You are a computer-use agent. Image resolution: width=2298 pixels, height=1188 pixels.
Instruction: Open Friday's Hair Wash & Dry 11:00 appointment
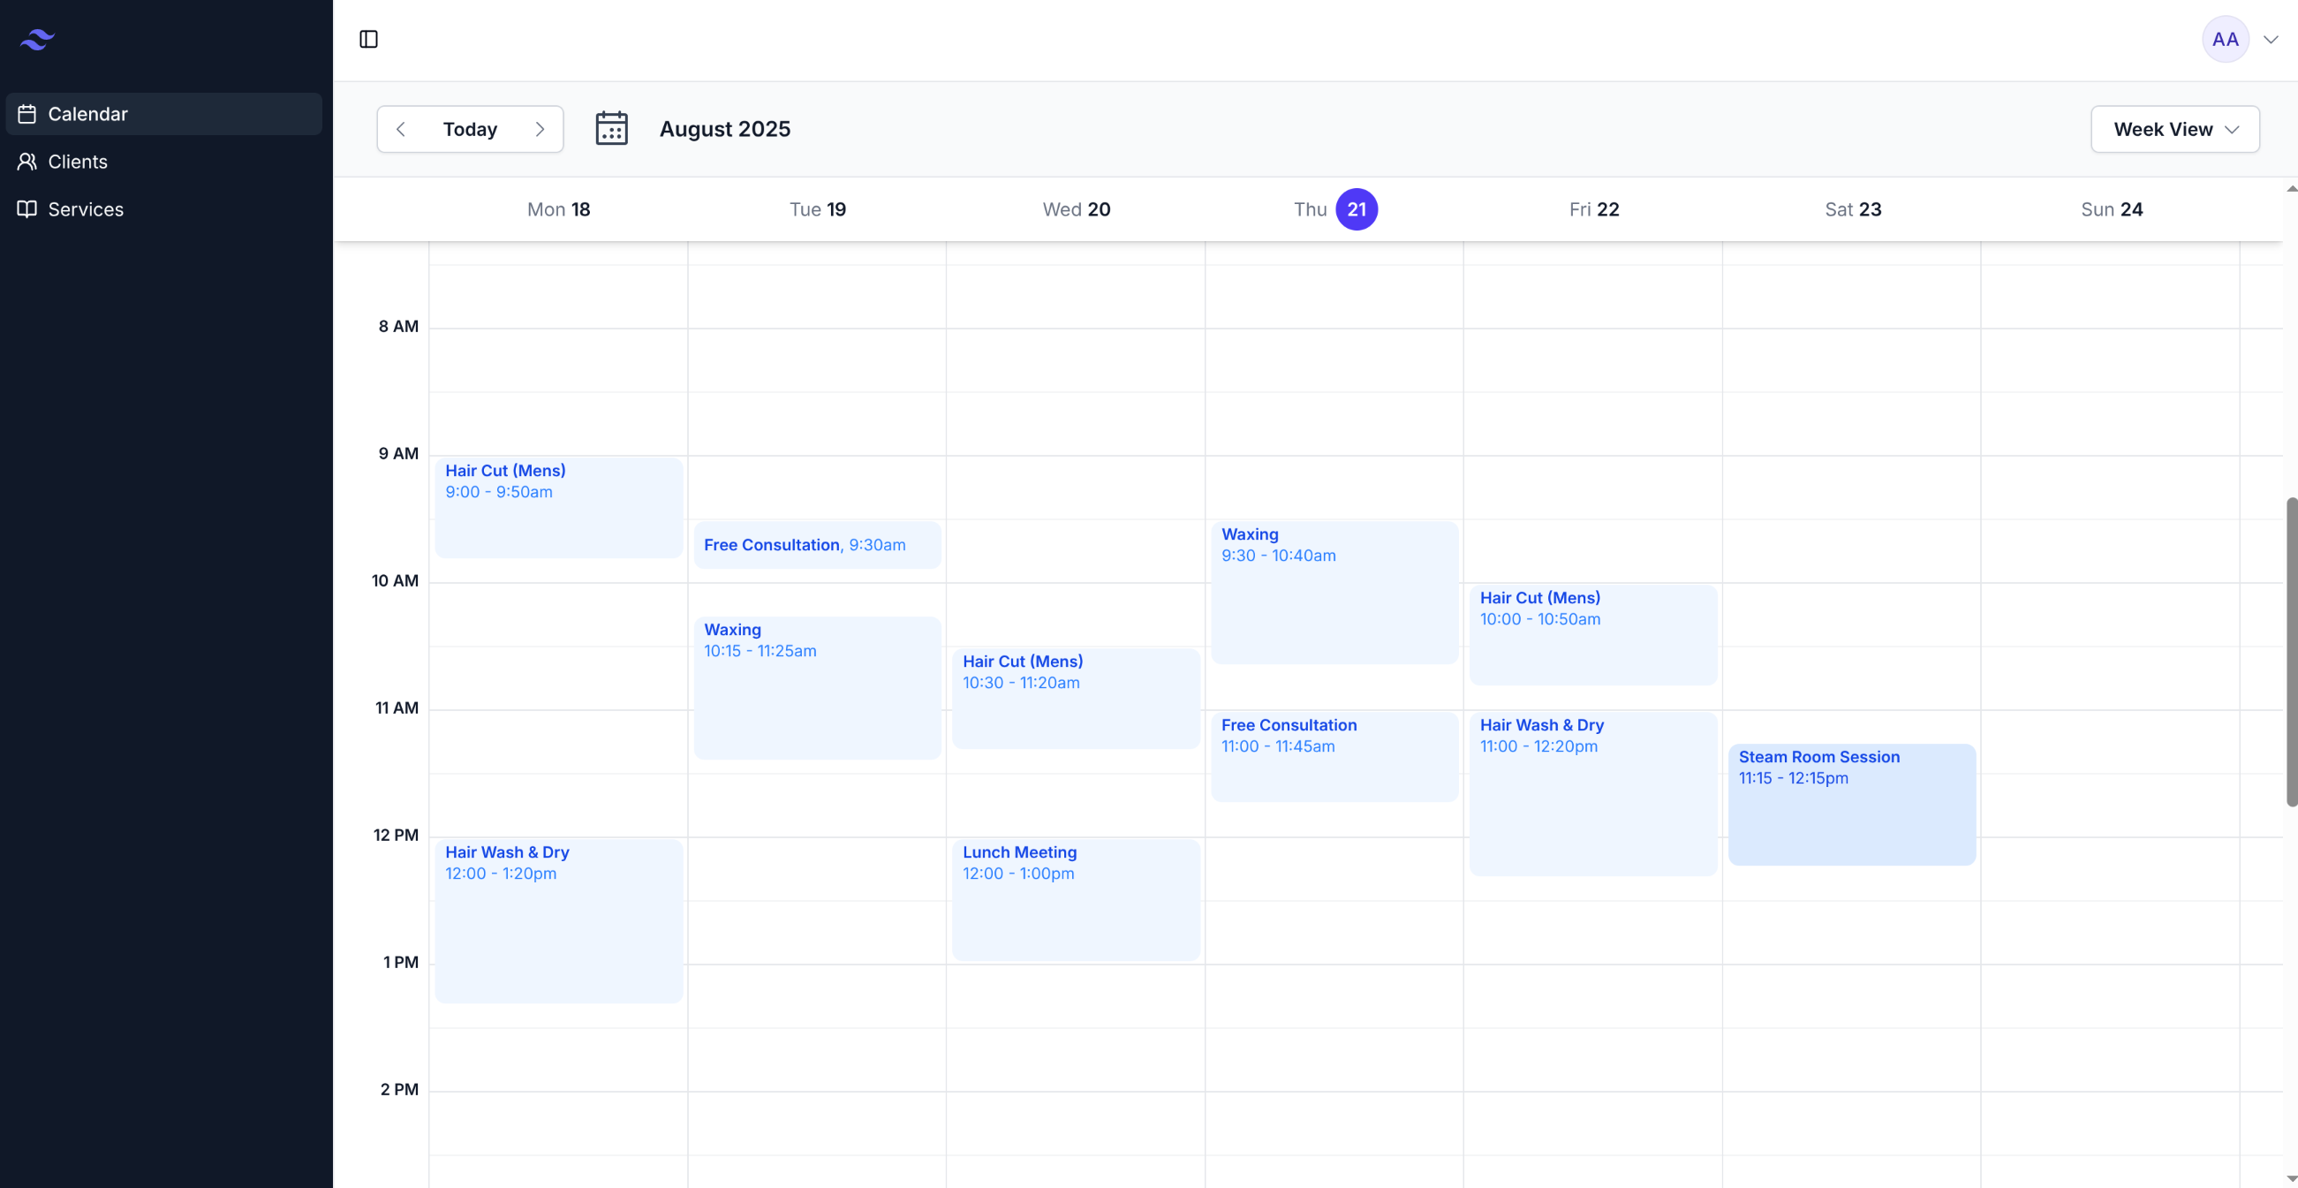point(1593,794)
